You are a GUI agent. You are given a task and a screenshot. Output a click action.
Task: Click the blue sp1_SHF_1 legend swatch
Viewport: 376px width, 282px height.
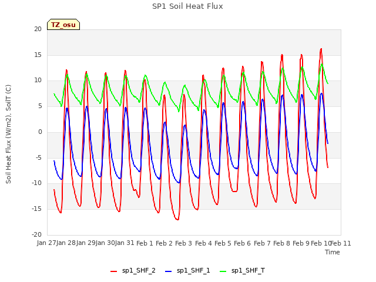[x=169, y=271]
